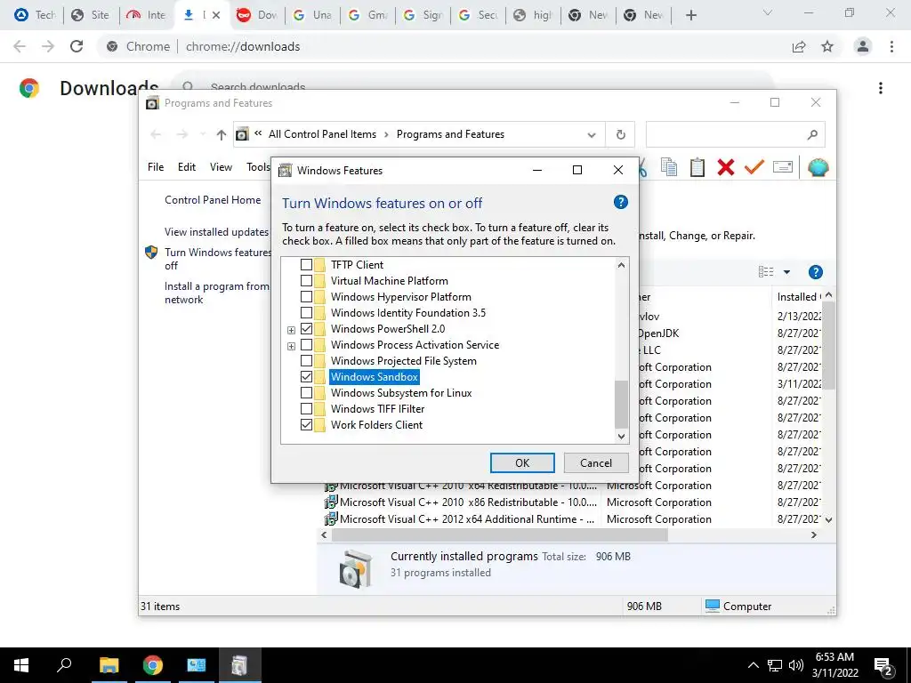Open the File menu
The image size is (911, 683).
click(x=156, y=167)
